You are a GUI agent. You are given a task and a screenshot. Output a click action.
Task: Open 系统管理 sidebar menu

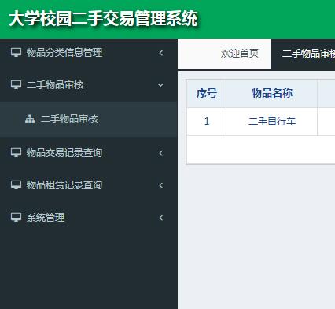(89, 218)
